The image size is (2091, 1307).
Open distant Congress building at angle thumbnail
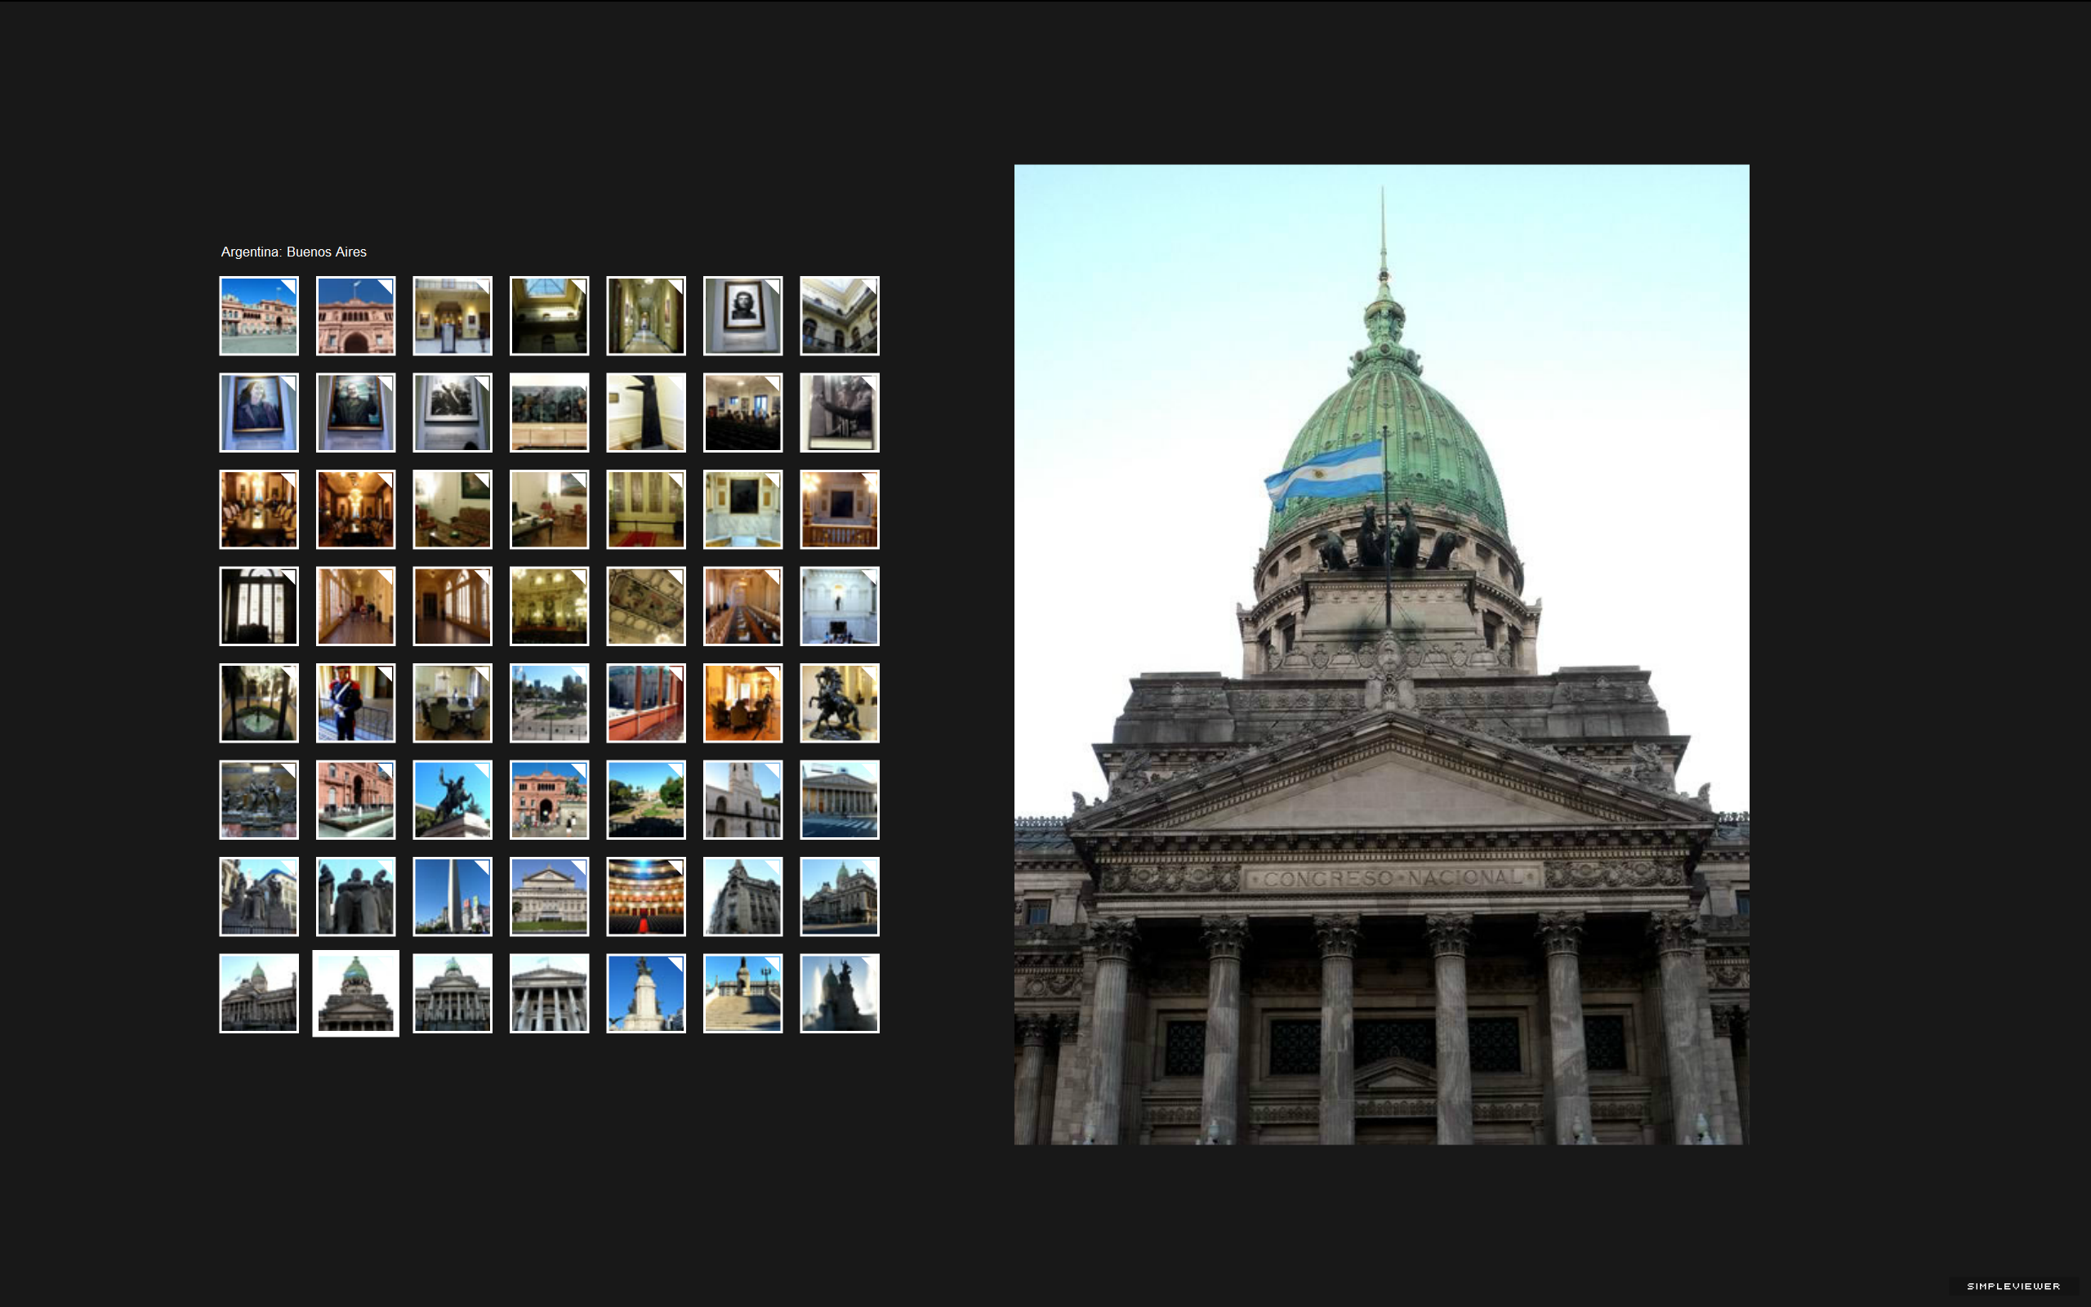tap(840, 896)
